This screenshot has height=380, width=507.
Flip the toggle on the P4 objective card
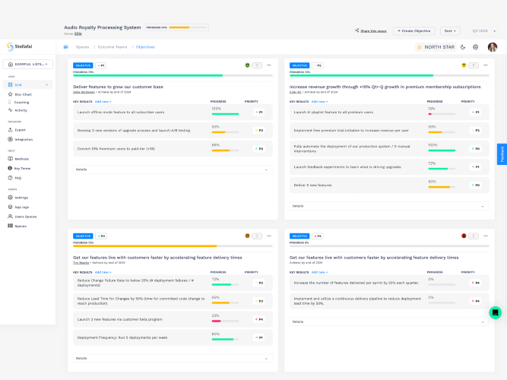pyautogui.click(x=474, y=236)
